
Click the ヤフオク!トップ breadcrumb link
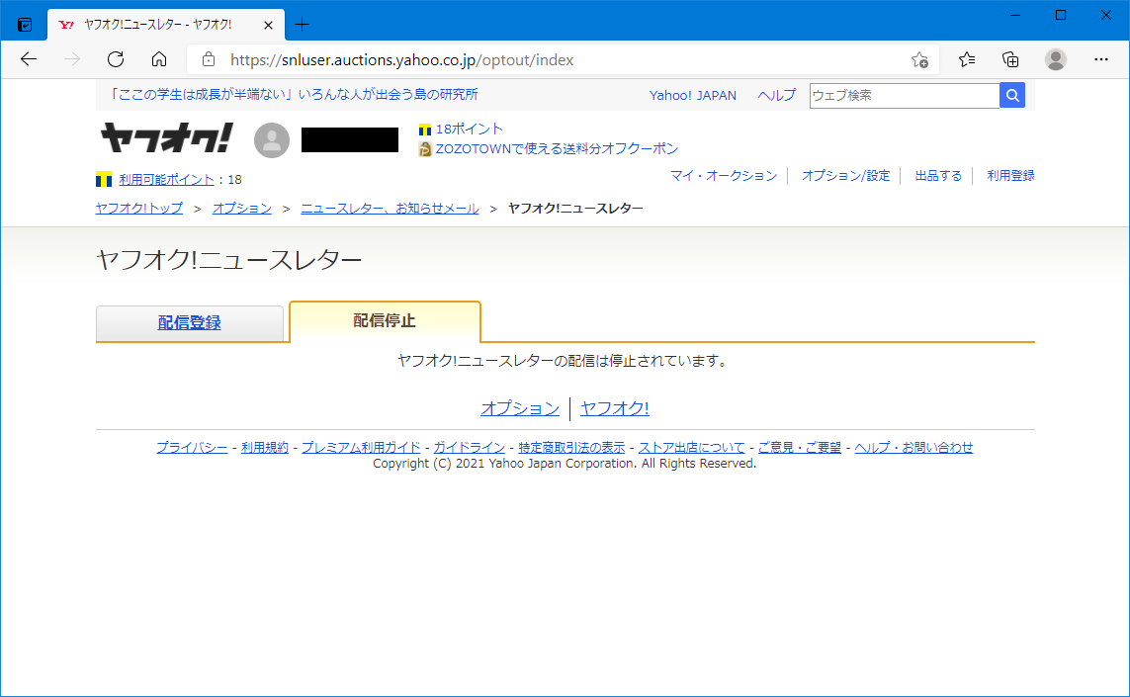[139, 209]
